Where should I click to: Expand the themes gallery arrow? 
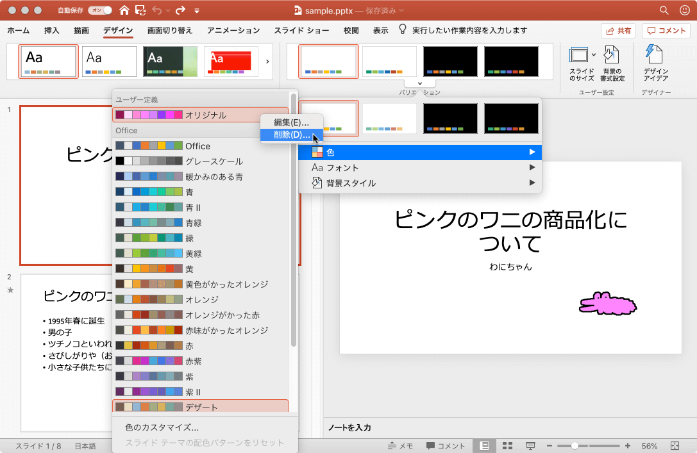click(267, 62)
